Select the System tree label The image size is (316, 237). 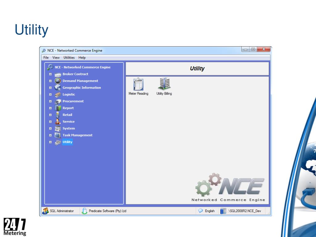[x=69, y=128]
